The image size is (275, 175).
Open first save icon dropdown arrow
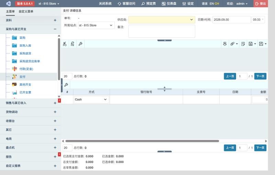click(x=255, y=44)
